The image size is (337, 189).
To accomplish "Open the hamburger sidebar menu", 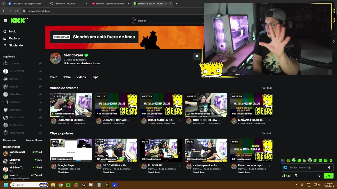I will tap(6, 20).
